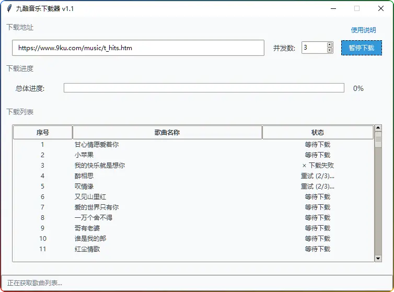Click the row number 10 cell
This screenshot has height=292, width=394.
click(43, 239)
